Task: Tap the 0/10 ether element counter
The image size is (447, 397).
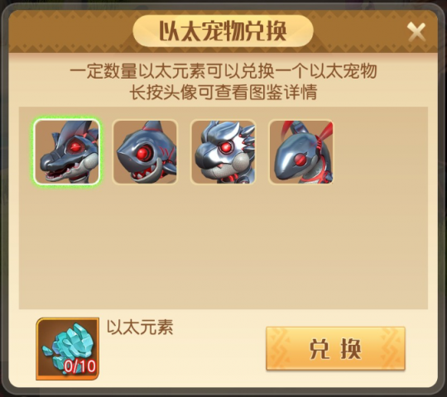Action: [79, 366]
